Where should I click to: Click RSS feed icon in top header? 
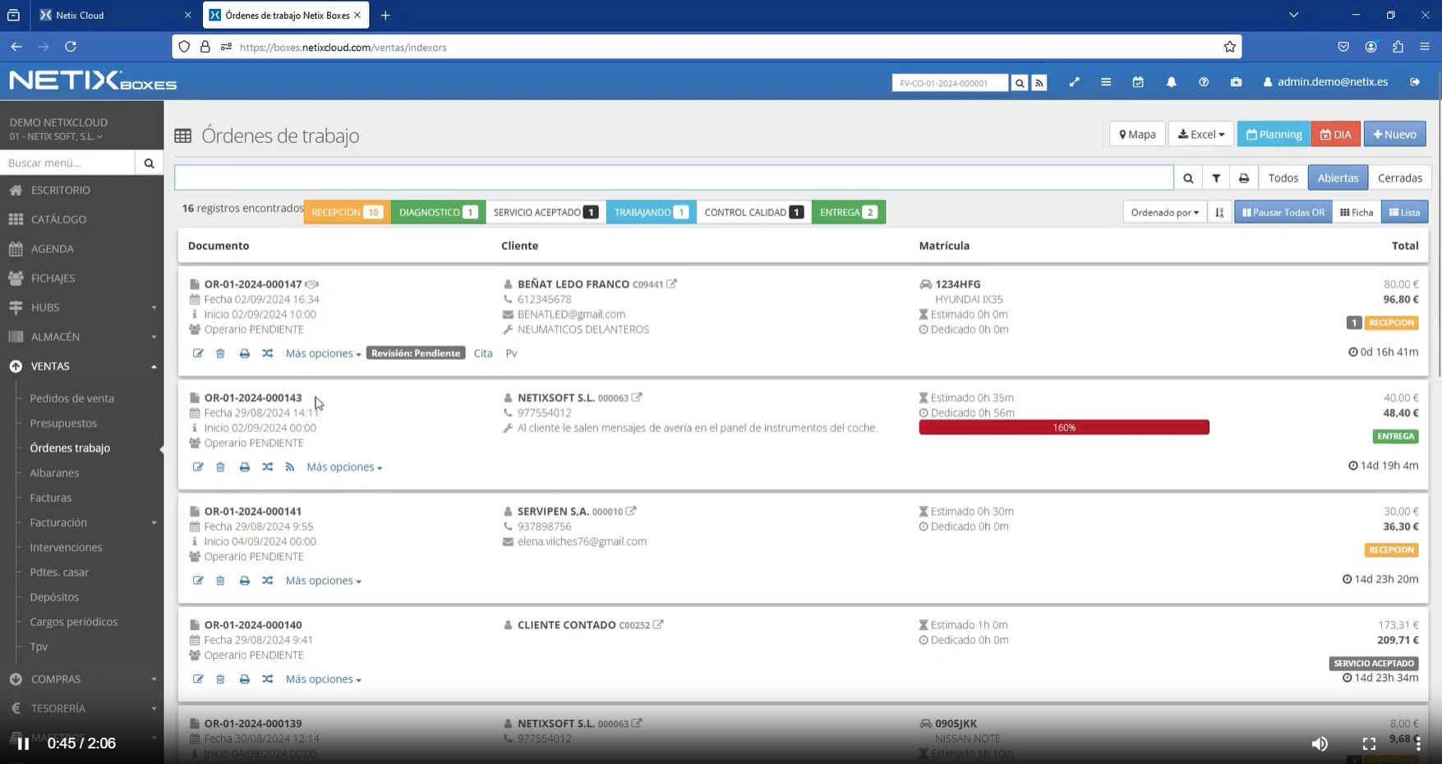[1039, 83]
